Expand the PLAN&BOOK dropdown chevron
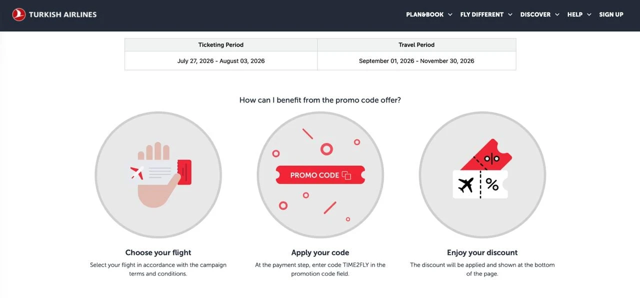Screen dimensions: 640x298 point(450,14)
